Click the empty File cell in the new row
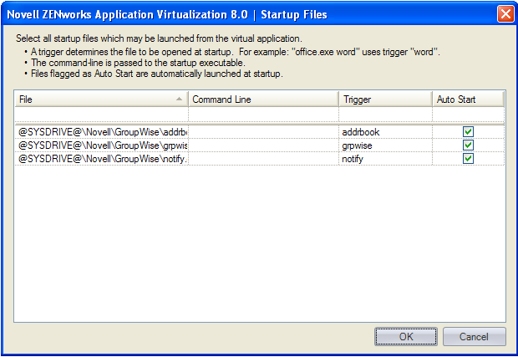Image resolution: width=518 pixels, height=357 pixels. click(x=102, y=115)
